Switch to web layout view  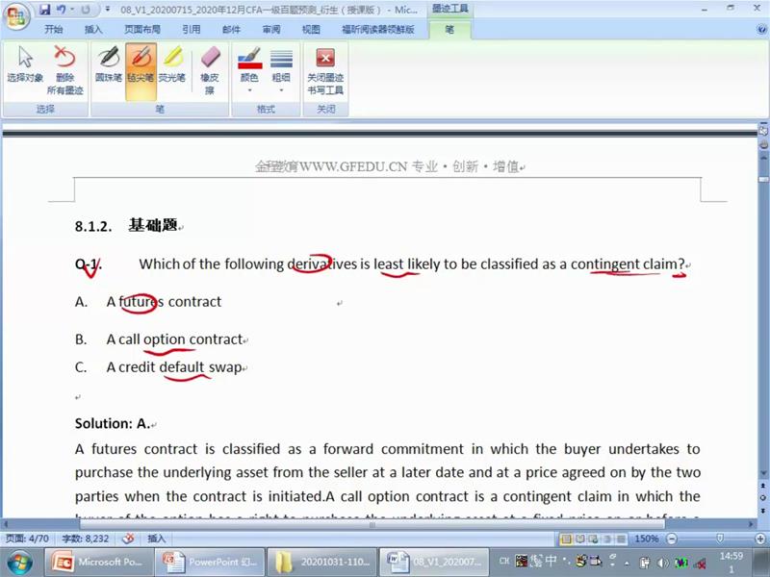click(x=593, y=539)
